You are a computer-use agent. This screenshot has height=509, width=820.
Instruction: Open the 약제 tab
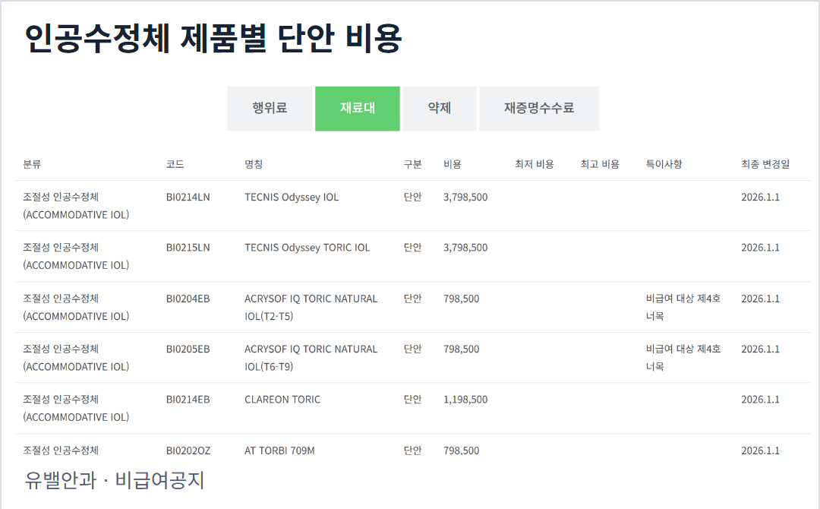click(440, 109)
